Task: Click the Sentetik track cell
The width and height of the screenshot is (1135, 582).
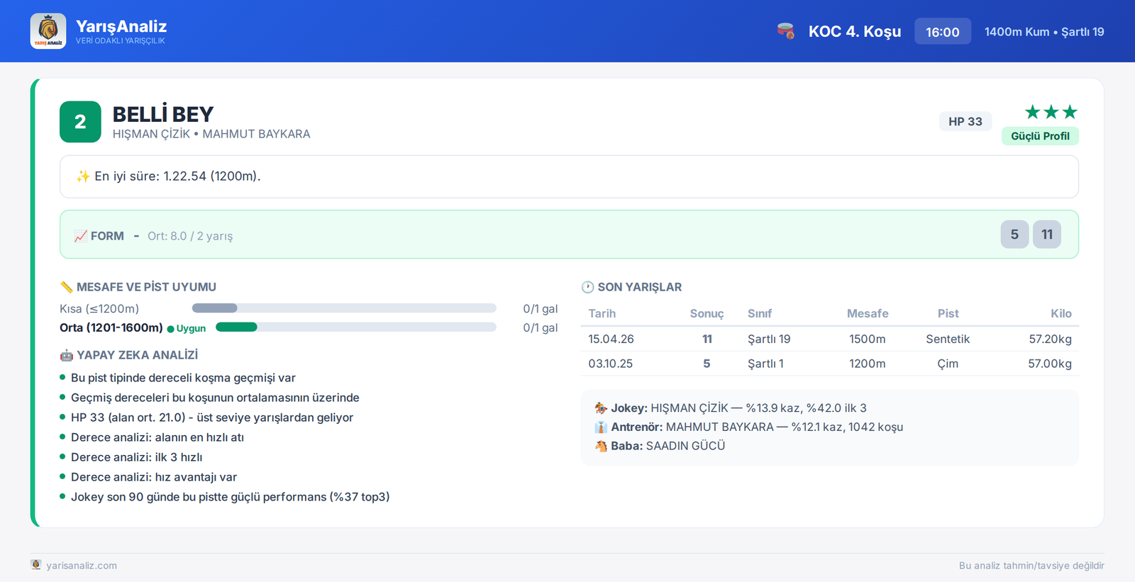Action: click(948, 339)
